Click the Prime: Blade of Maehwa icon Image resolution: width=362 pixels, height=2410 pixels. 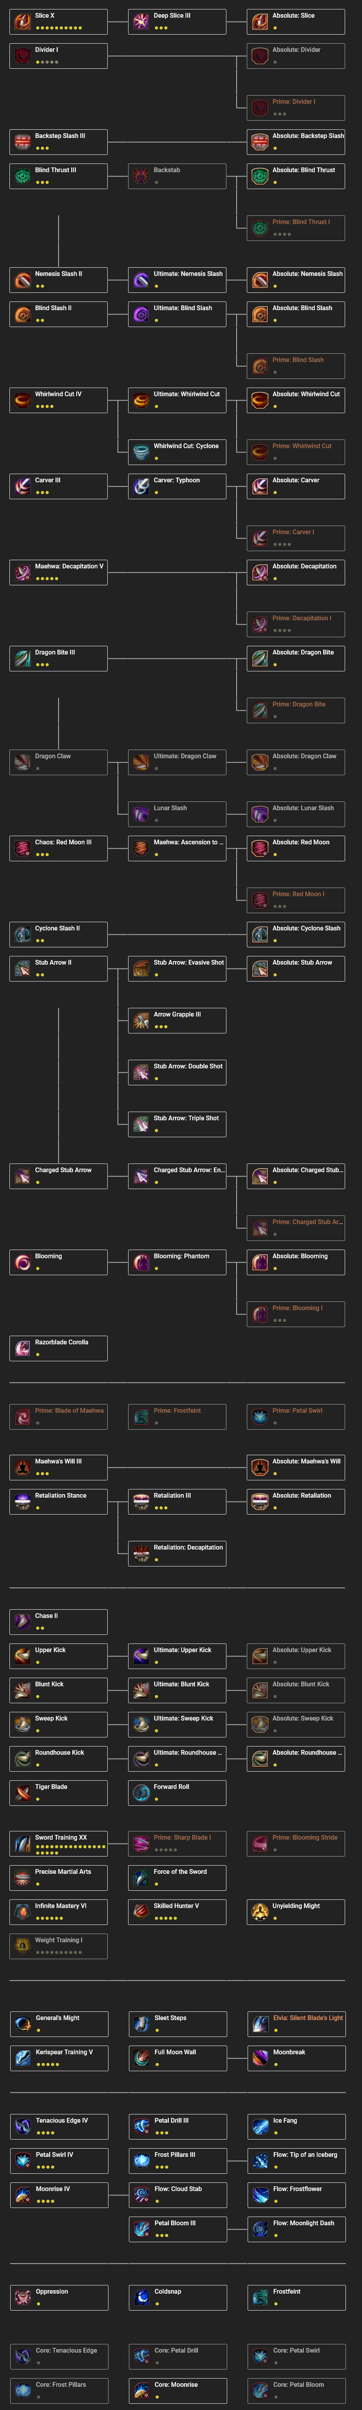(x=23, y=1416)
